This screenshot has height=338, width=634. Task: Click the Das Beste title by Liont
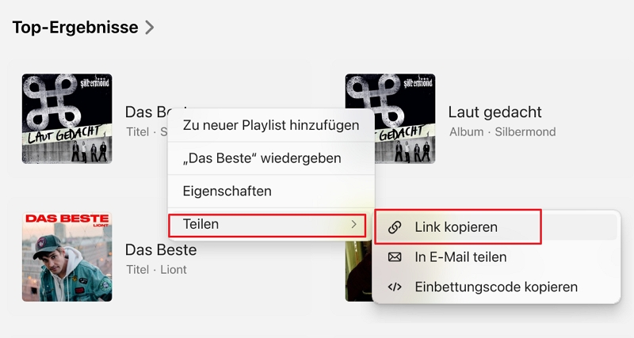[161, 250]
